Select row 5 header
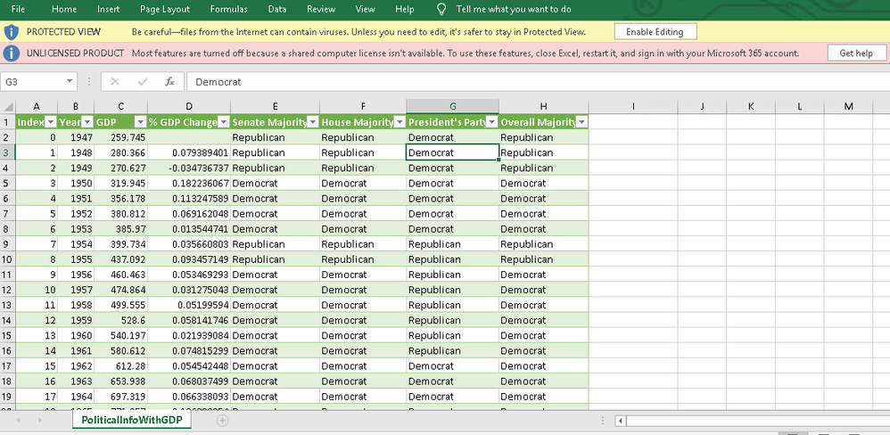Image resolution: width=890 pixels, height=435 pixels. click(x=7, y=184)
